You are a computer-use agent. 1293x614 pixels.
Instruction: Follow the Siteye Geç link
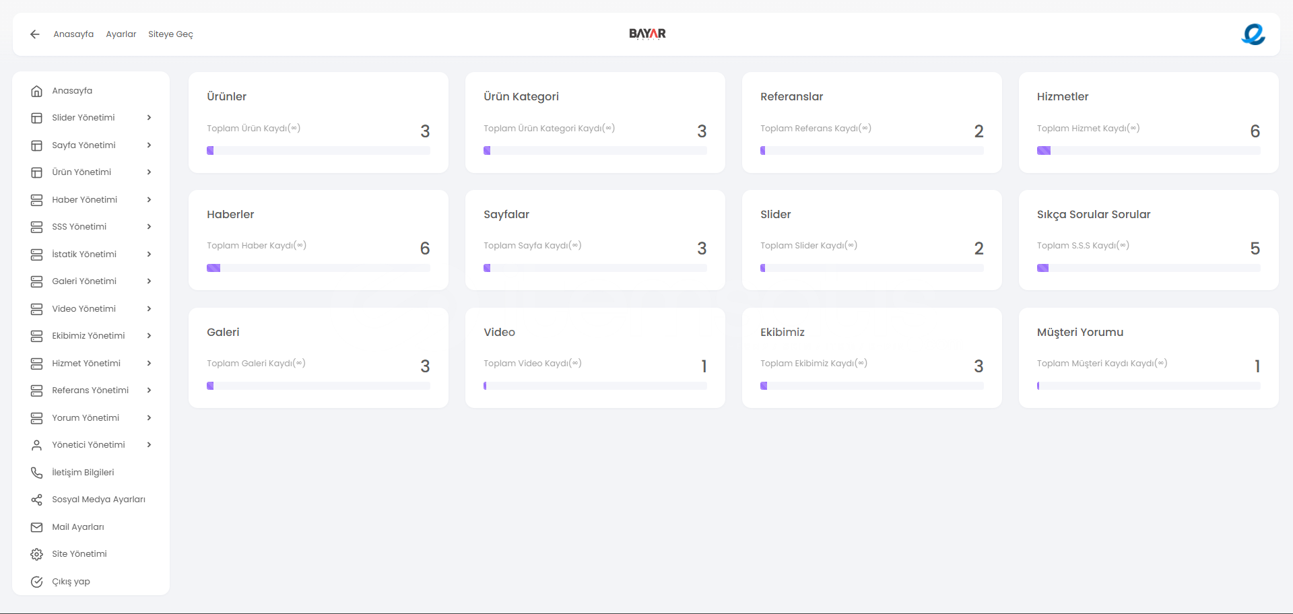[170, 34]
